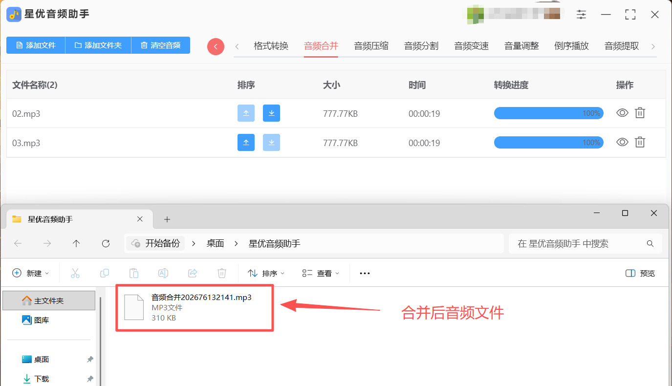Click the 添加文件 button

tap(36, 45)
